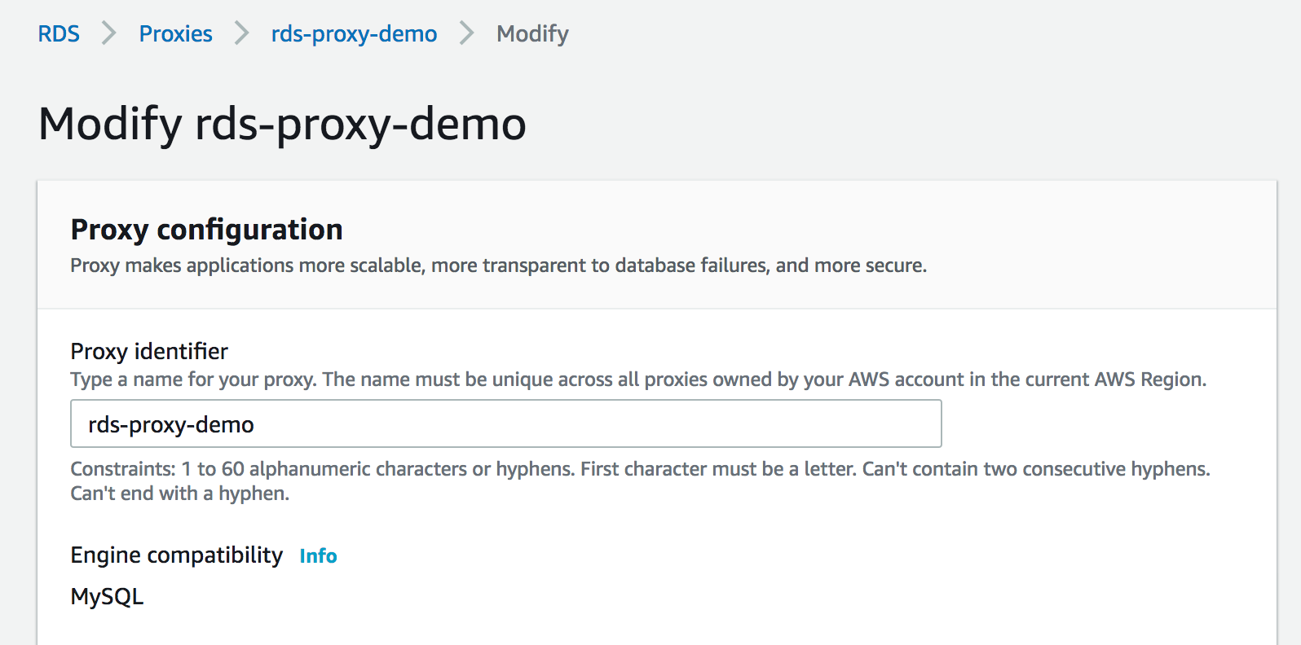Click the 'Proxy makes applications more scalable' description
The image size is (1301, 645).
pos(498,265)
